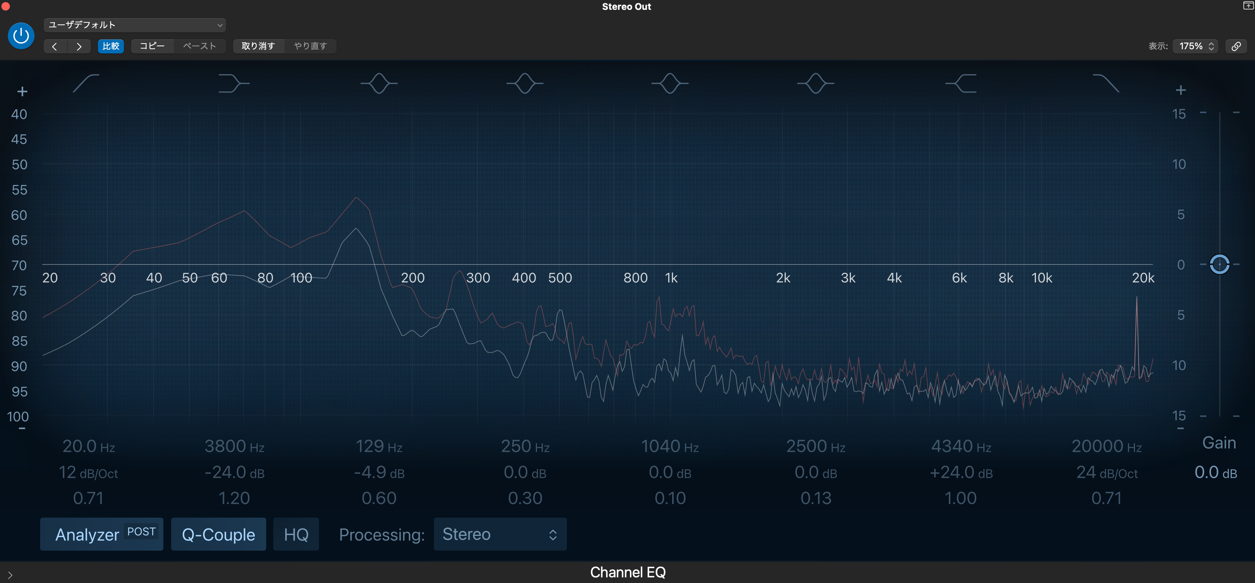Disable the Q-Couple option
The width and height of the screenshot is (1255, 583).
(x=218, y=534)
